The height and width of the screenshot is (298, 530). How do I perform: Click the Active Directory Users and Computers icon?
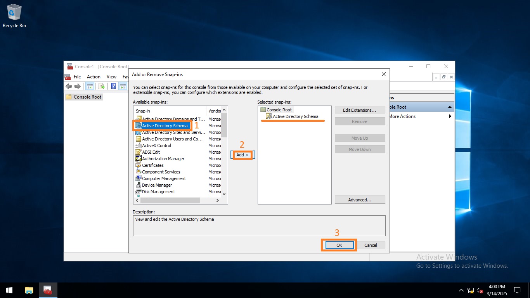pyautogui.click(x=139, y=139)
